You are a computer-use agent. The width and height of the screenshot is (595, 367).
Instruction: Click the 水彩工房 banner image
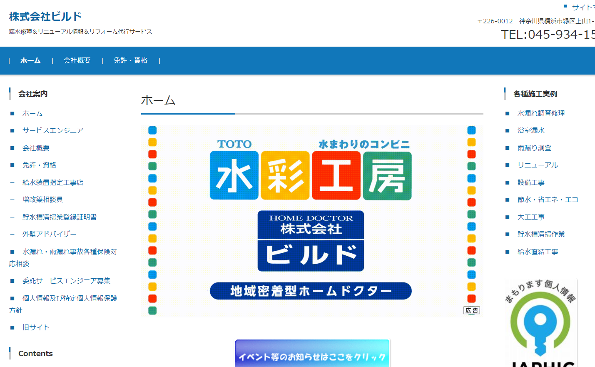[312, 221]
